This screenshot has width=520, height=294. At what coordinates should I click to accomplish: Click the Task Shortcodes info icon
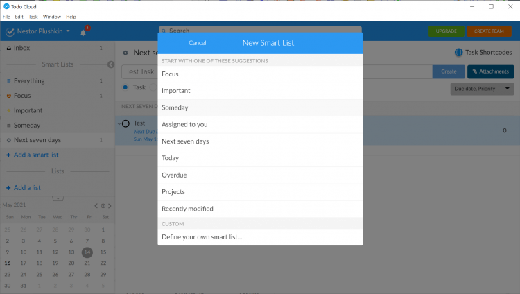458,52
